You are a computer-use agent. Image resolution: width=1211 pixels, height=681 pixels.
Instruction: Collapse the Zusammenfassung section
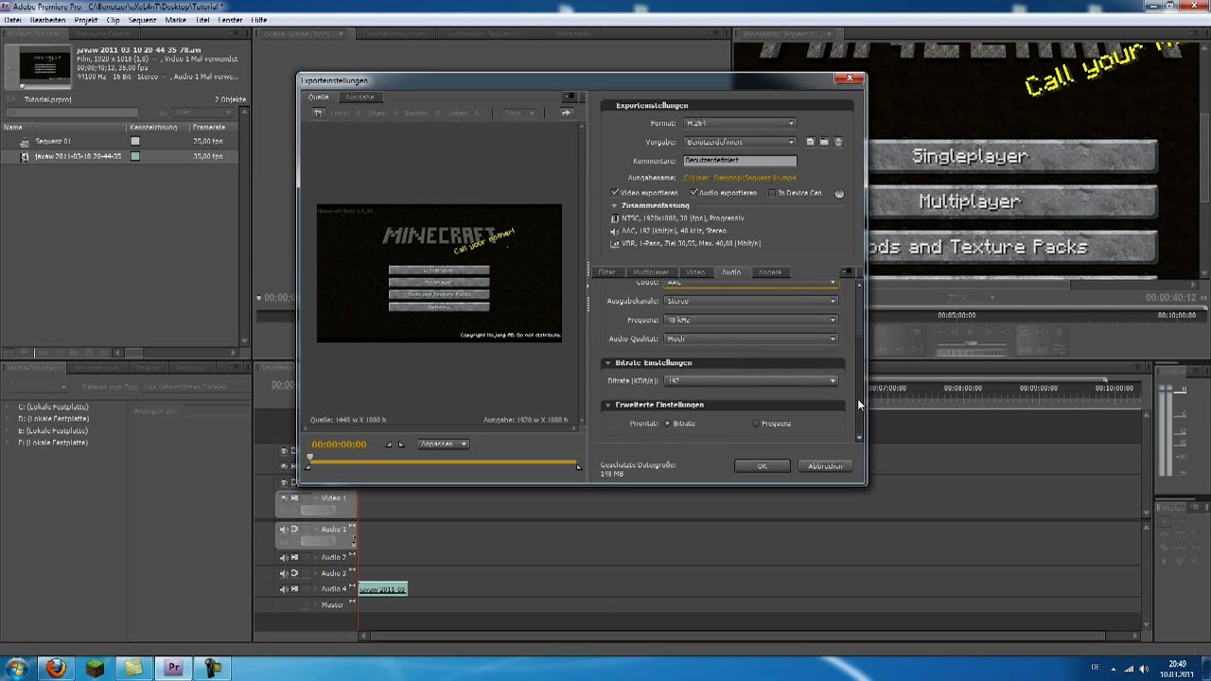point(614,205)
